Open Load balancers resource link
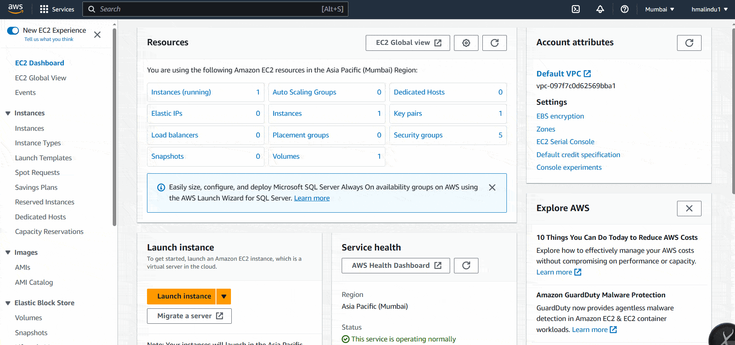This screenshot has height=345, width=735. point(175,135)
